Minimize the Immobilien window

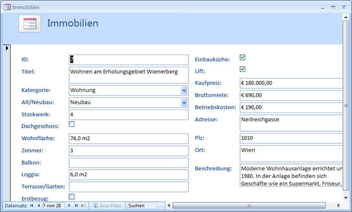(323, 8)
